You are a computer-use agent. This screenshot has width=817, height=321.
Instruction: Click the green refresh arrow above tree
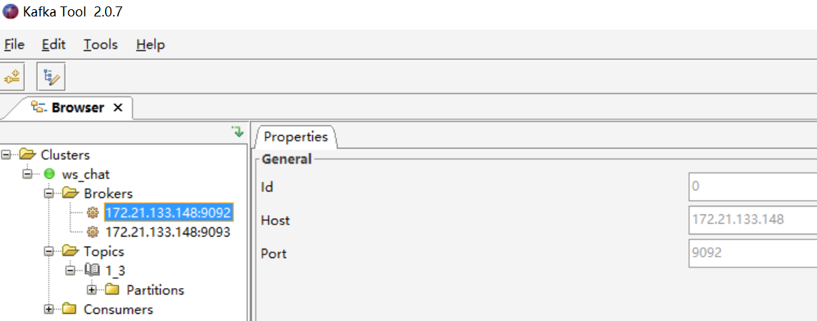tap(237, 132)
